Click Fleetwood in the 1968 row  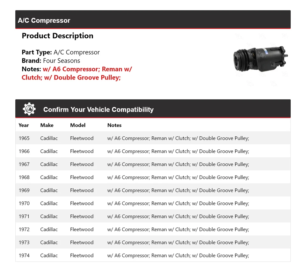pos(82,178)
